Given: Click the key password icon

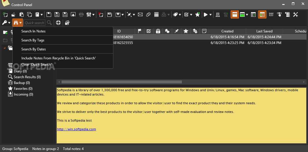Looking at the screenshot, I should [5, 23].
